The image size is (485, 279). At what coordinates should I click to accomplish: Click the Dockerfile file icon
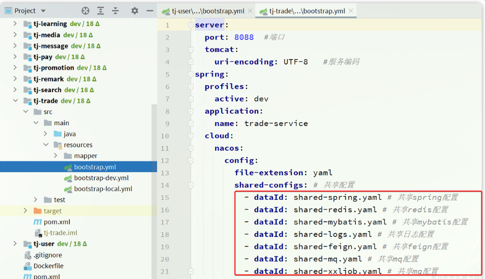tap(28, 266)
